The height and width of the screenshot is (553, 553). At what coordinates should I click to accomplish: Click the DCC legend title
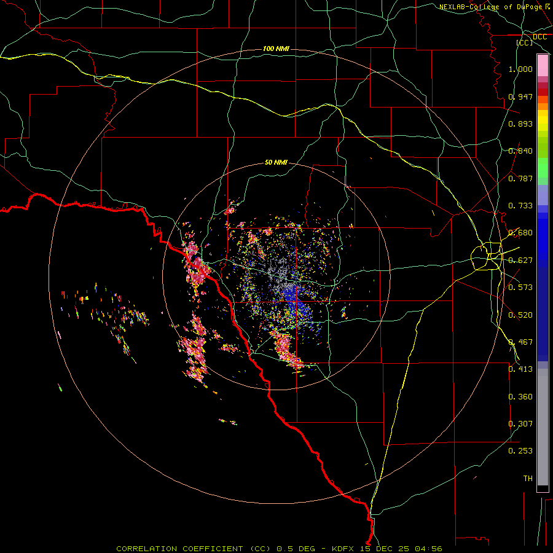click(539, 37)
